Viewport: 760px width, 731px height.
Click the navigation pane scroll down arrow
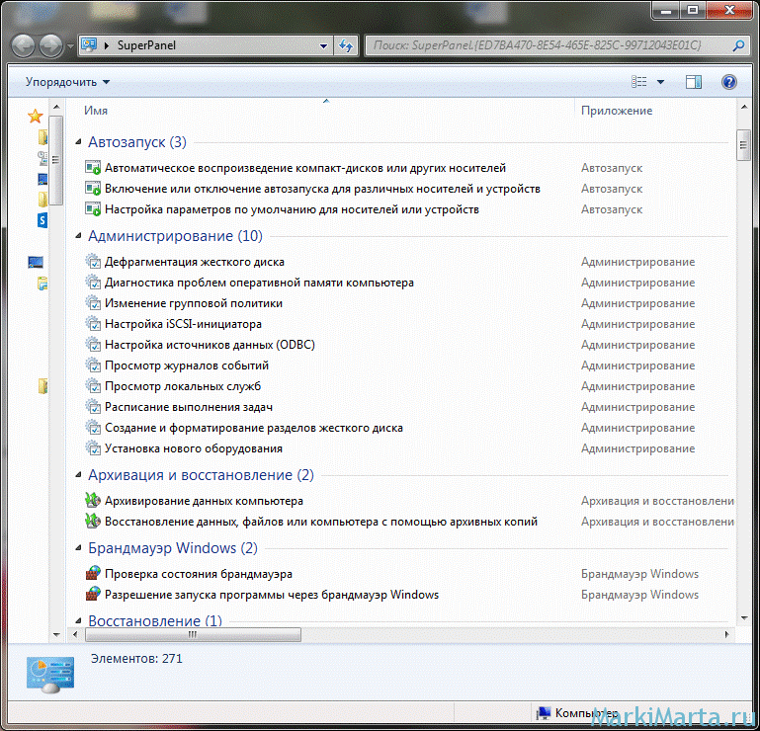pyautogui.click(x=56, y=634)
